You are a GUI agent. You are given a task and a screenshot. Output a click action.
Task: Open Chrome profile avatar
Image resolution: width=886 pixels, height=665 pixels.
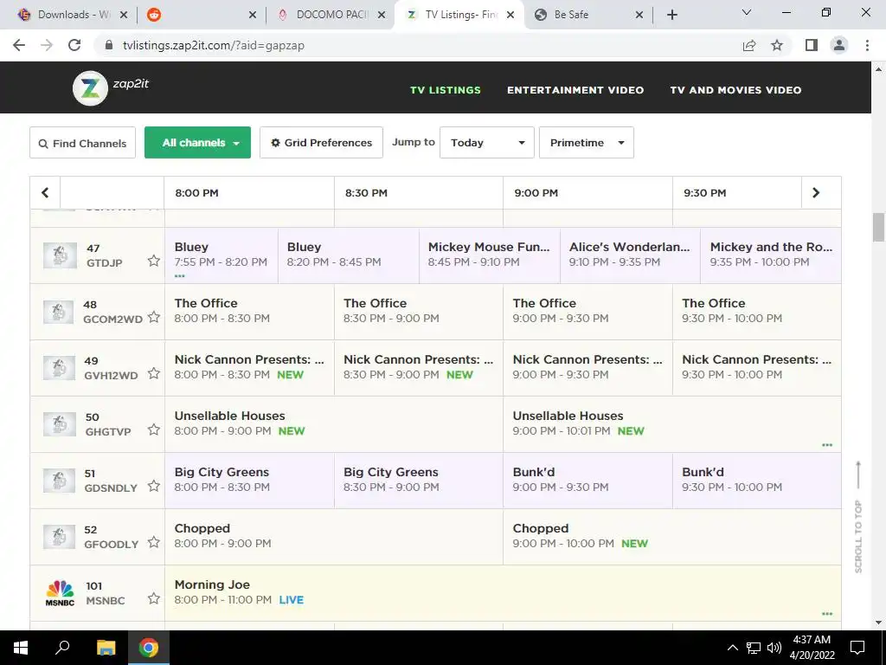pyautogui.click(x=839, y=45)
